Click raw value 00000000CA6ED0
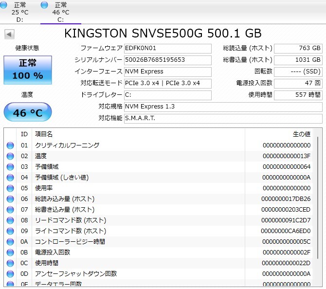Screen dimensions: 326x289 [286, 231]
